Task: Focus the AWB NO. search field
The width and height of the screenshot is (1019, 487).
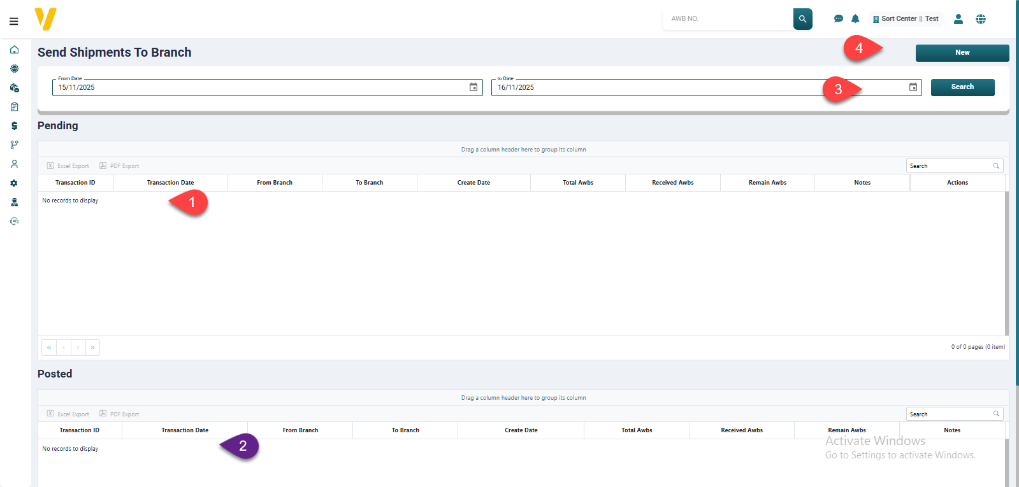Action: tap(728, 19)
